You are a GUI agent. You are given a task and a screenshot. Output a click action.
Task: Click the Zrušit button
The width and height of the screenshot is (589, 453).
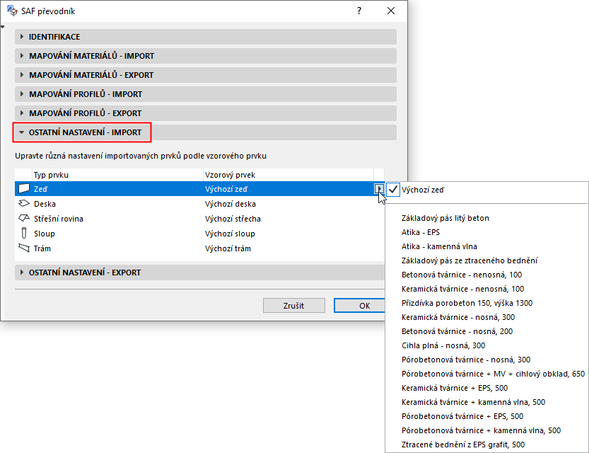point(293,306)
